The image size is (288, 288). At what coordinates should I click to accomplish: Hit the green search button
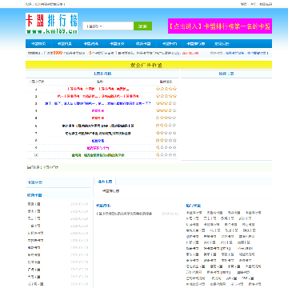142,26
